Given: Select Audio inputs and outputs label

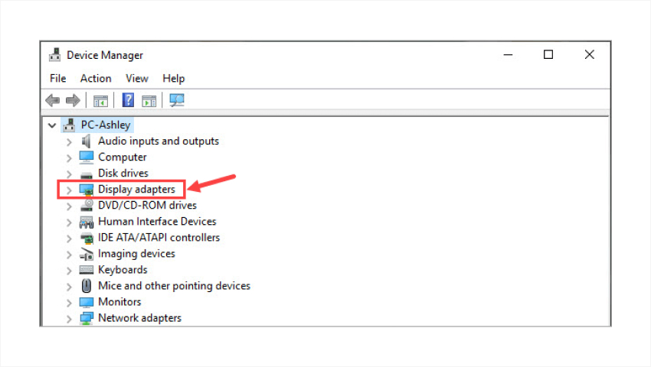Looking at the screenshot, I should click(159, 141).
